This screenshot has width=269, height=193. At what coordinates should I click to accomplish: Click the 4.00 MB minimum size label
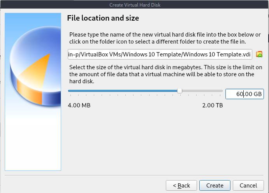click(x=79, y=105)
